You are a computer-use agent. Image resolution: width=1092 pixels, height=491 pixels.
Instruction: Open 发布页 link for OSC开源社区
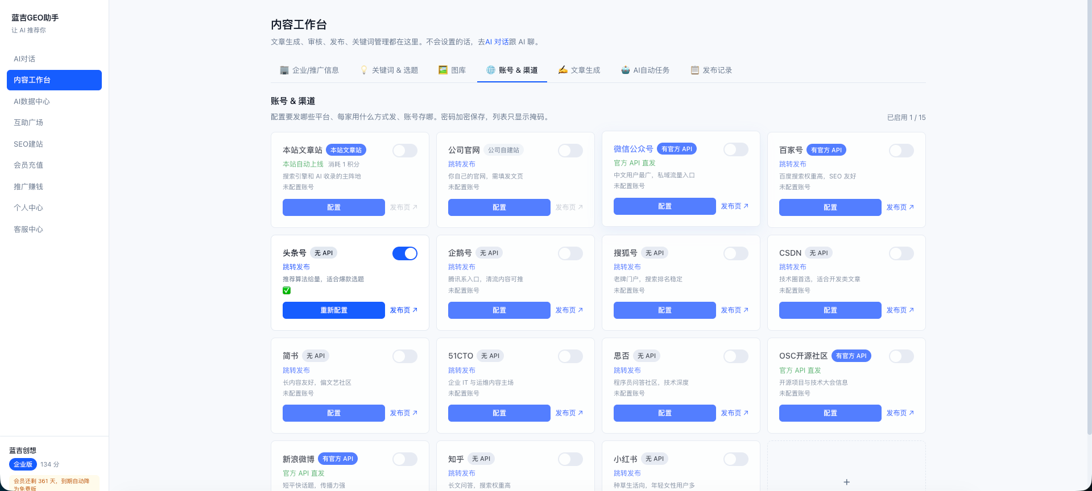(900, 413)
